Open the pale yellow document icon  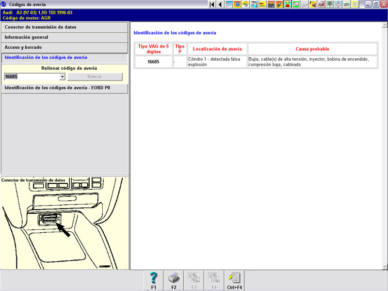click(x=355, y=4)
